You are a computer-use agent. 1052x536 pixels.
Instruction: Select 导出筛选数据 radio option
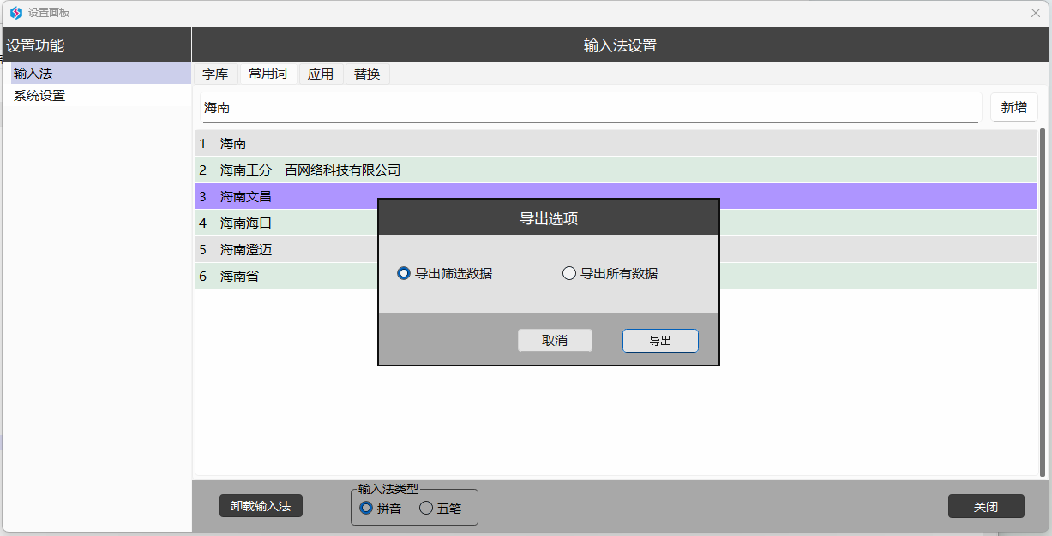click(404, 274)
